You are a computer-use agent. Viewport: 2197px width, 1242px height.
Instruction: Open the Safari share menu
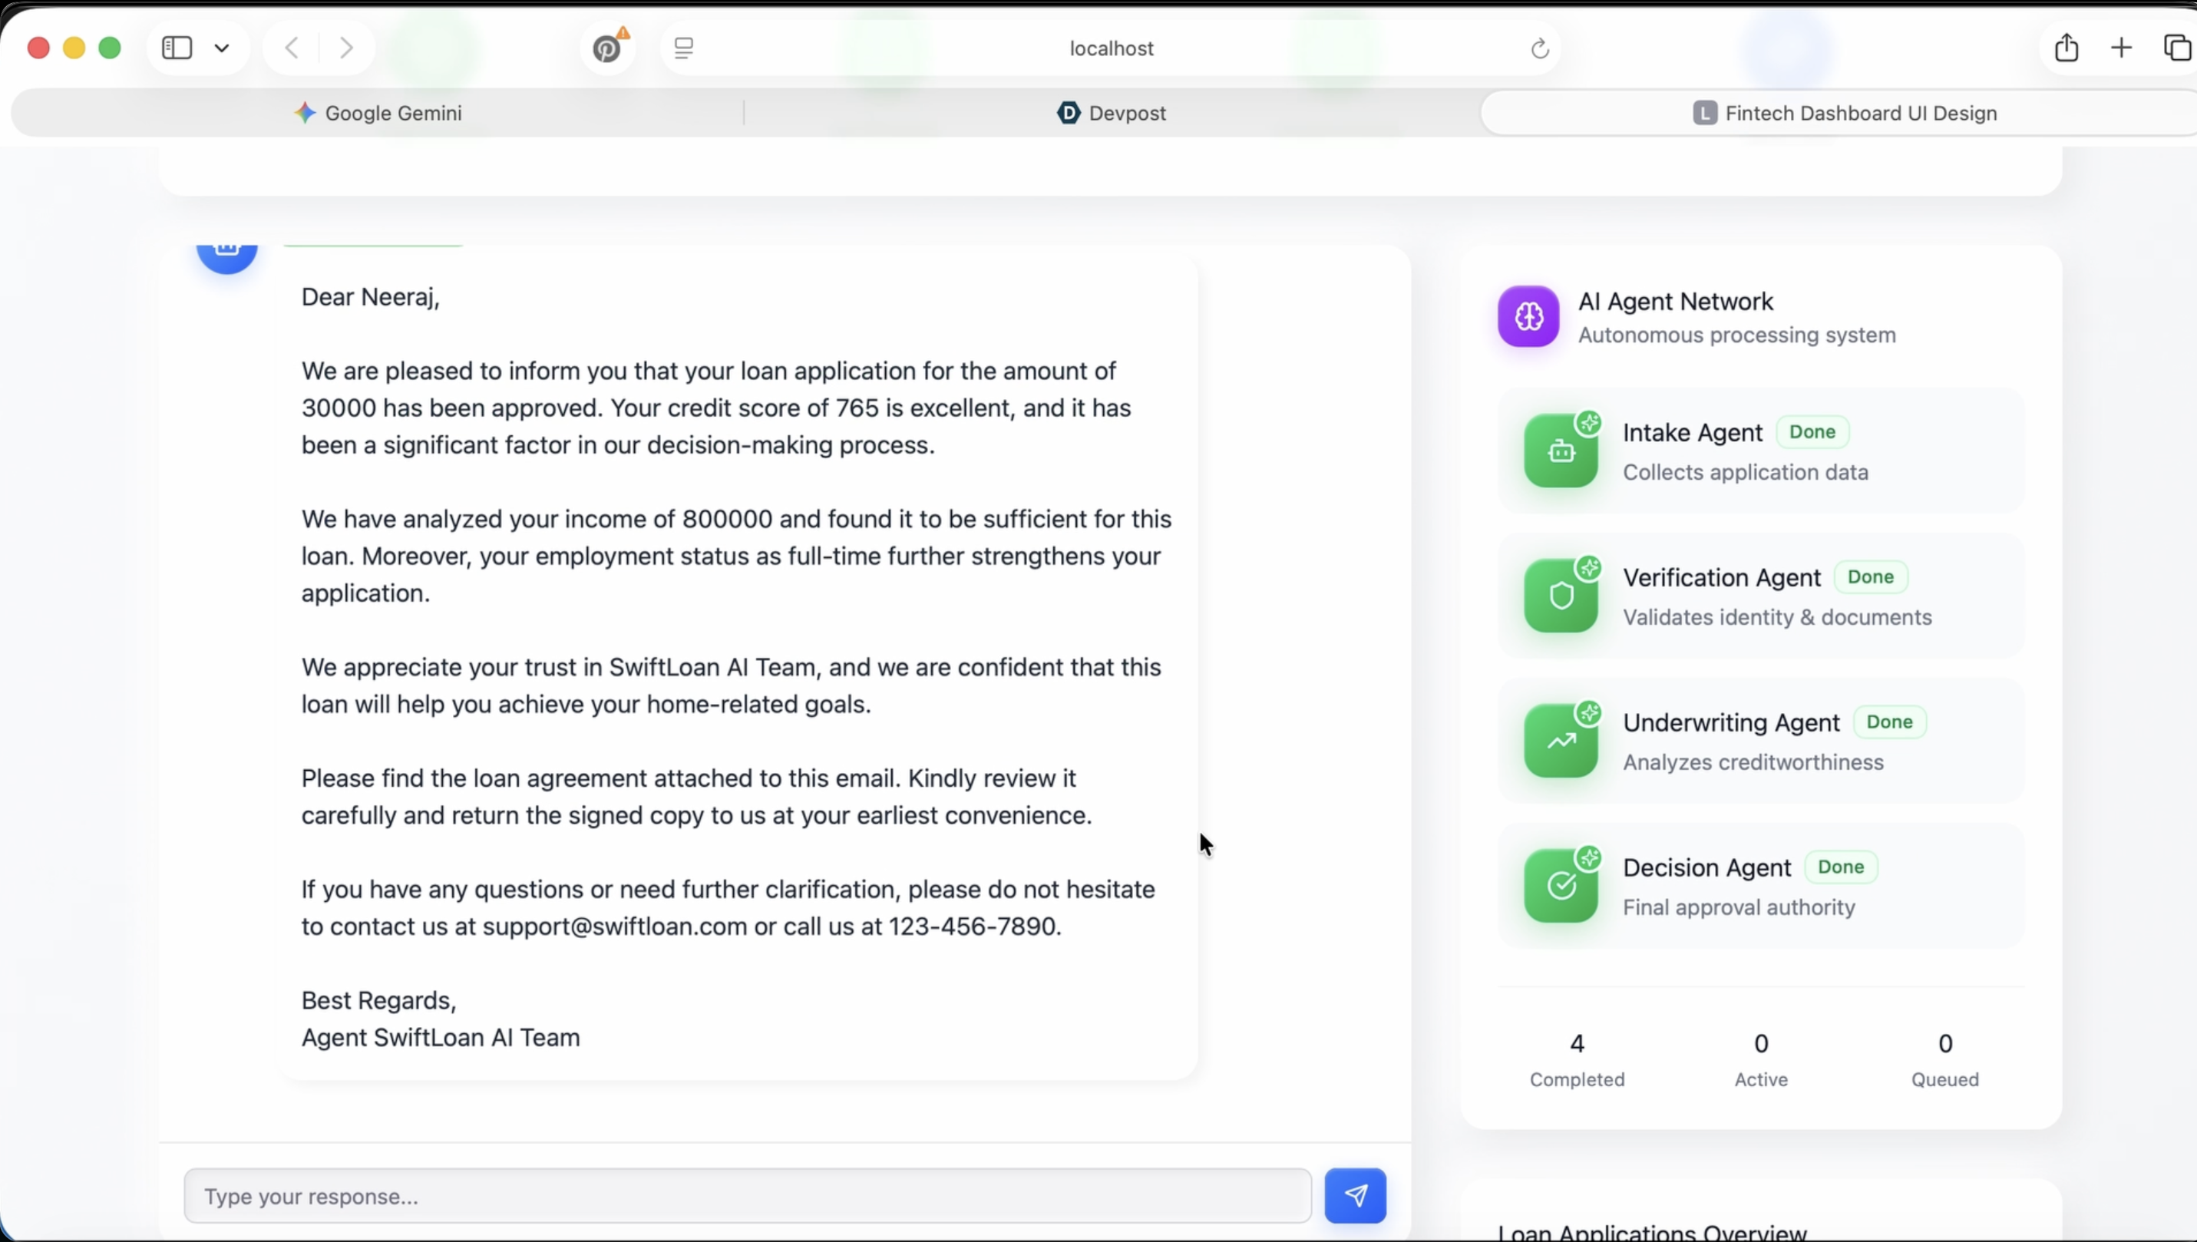coord(2066,48)
